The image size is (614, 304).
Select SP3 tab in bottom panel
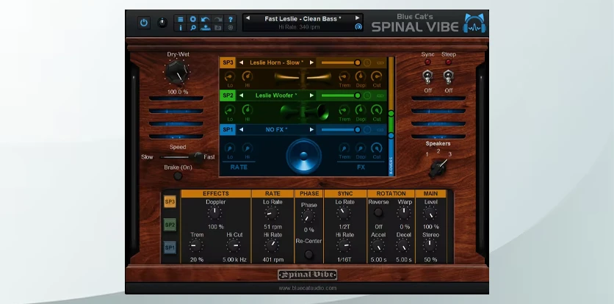pos(170,202)
